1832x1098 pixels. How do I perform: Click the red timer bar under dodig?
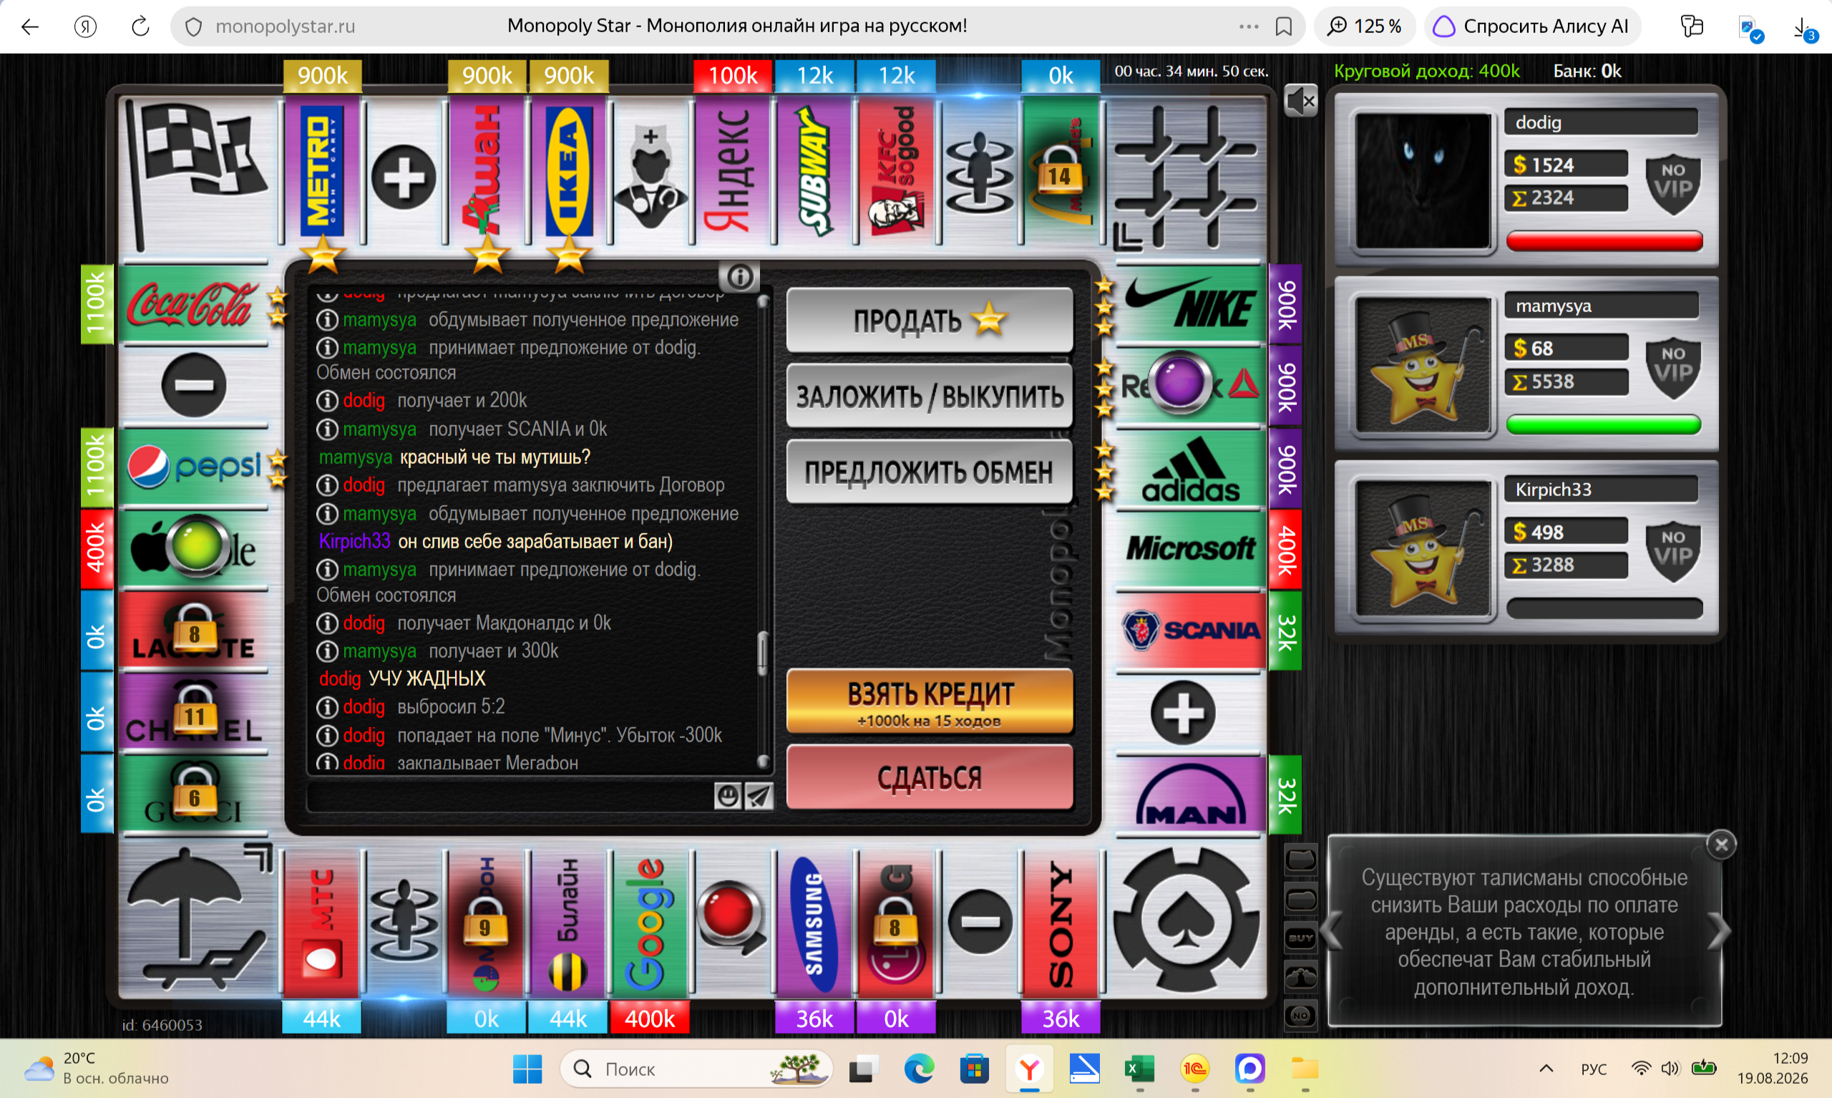(x=1604, y=241)
